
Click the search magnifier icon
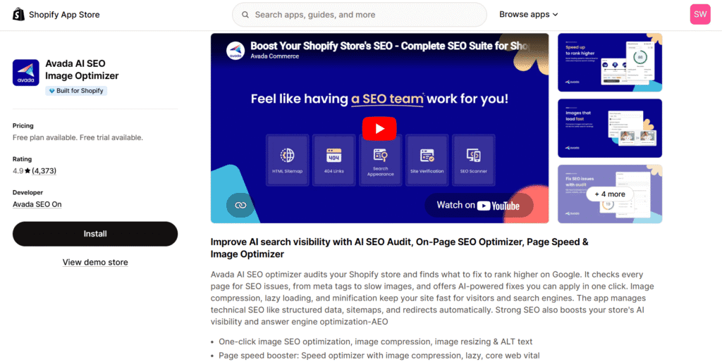[x=245, y=15]
